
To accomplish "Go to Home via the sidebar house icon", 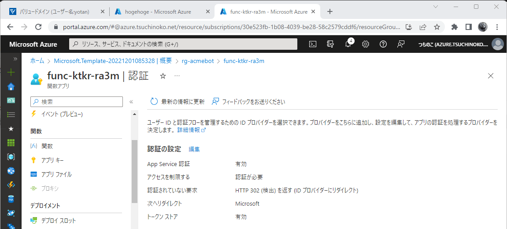I will click(x=11, y=86).
